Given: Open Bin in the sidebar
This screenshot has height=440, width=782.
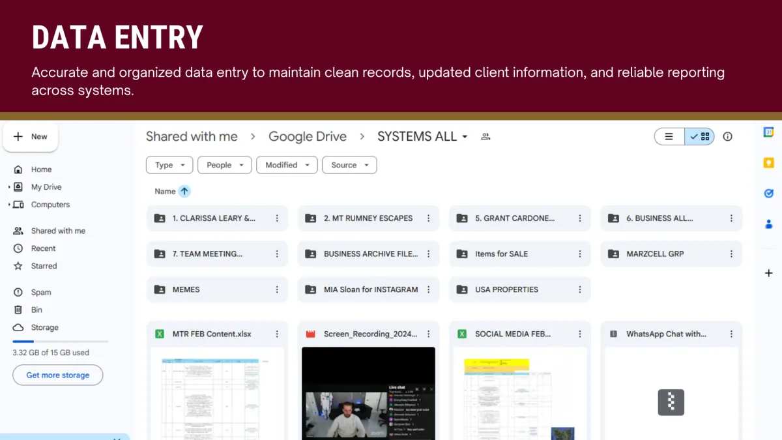Looking at the screenshot, I should tap(36, 310).
